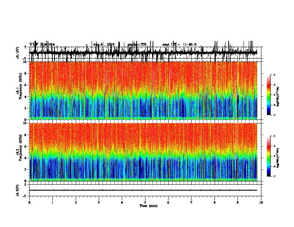The height and width of the screenshot is (227, 294).
Task: Click tick label '7' on the Time axis
Action: point(192,203)
